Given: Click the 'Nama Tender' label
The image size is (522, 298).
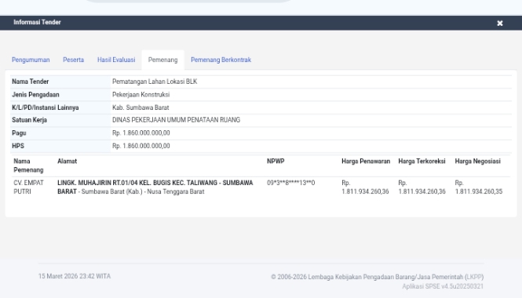Looking at the screenshot, I should (x=31, y=82).
